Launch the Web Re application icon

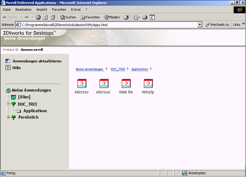126,83
